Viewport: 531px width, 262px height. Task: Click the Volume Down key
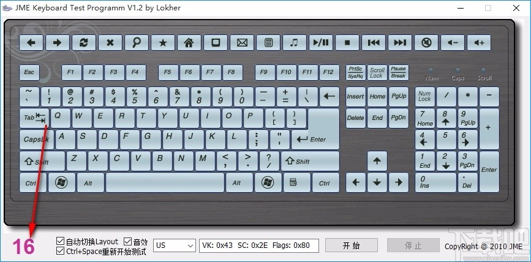click(x=453, y=43)
